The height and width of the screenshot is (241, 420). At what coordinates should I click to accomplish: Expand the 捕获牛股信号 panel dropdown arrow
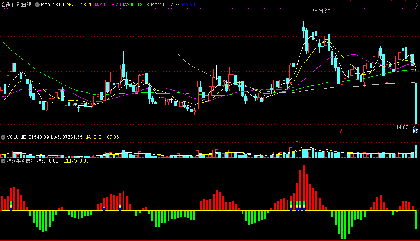[3, 161]
